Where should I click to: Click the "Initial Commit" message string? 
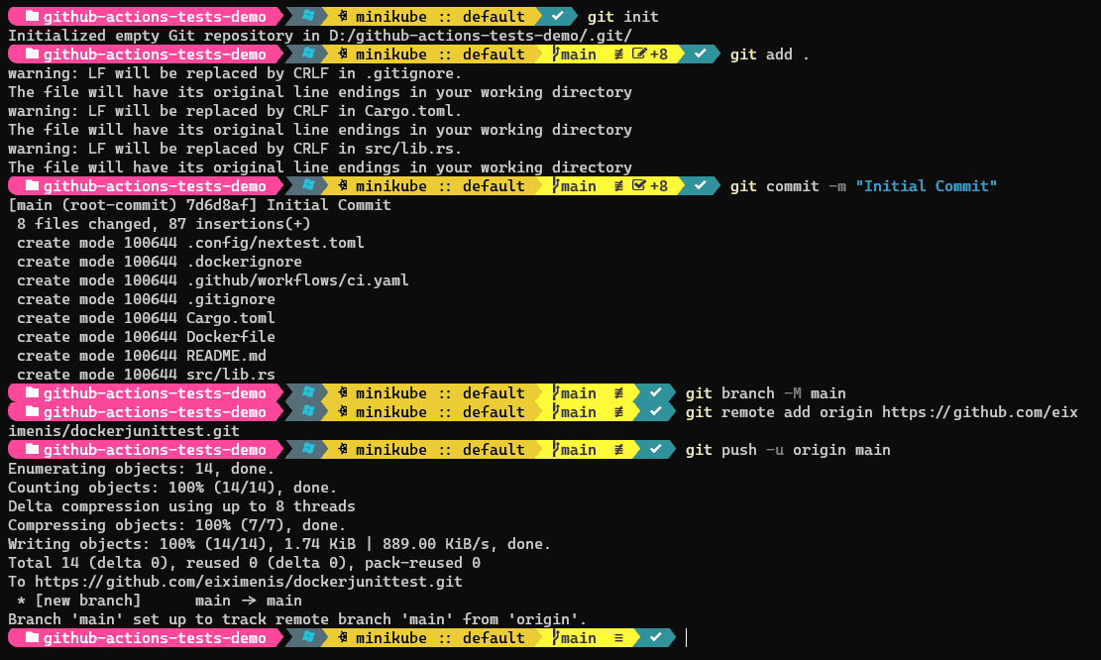click(x=926, y=186)
